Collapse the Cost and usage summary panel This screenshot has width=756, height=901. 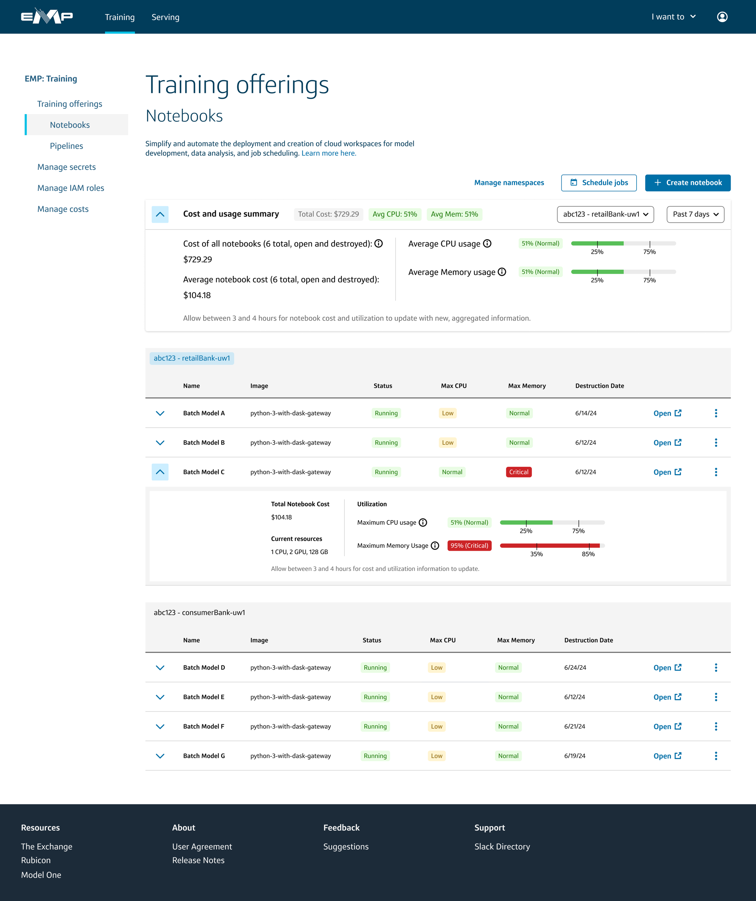pos(160,215)
